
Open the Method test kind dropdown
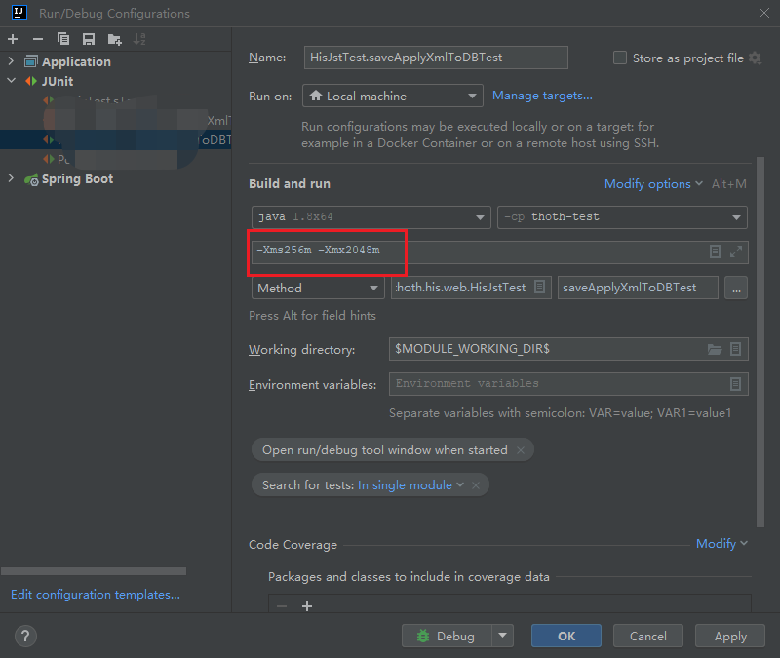318,288
